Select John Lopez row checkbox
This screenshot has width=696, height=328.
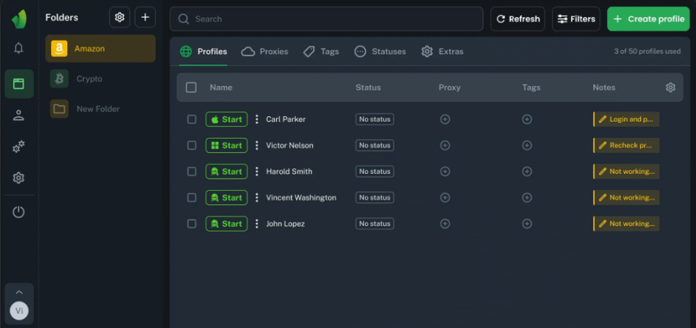[192, 224]
